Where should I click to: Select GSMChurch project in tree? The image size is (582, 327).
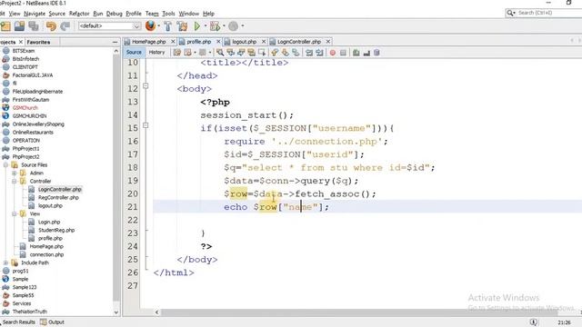[25, 107]
